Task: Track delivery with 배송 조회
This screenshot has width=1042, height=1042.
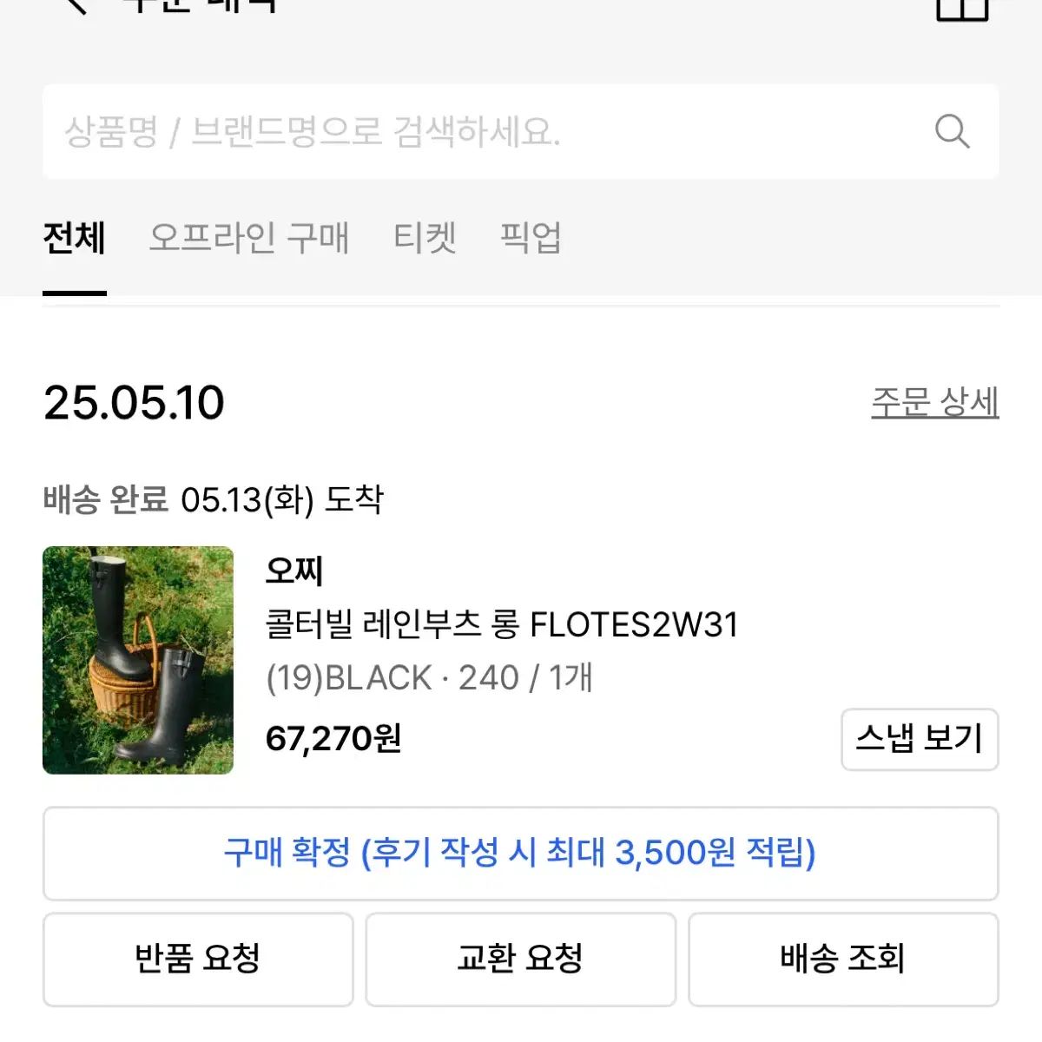Action: click(x=843, y=960)
